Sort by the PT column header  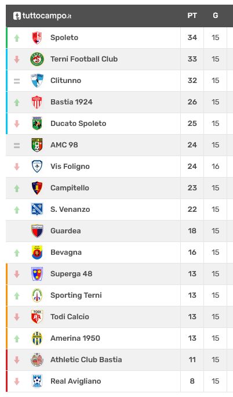(192, 16)
